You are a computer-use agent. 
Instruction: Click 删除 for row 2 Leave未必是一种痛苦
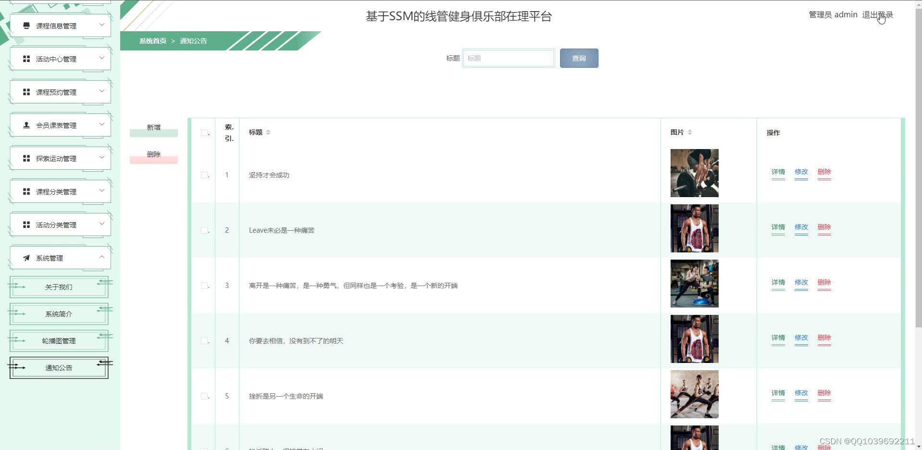[824, 227]
